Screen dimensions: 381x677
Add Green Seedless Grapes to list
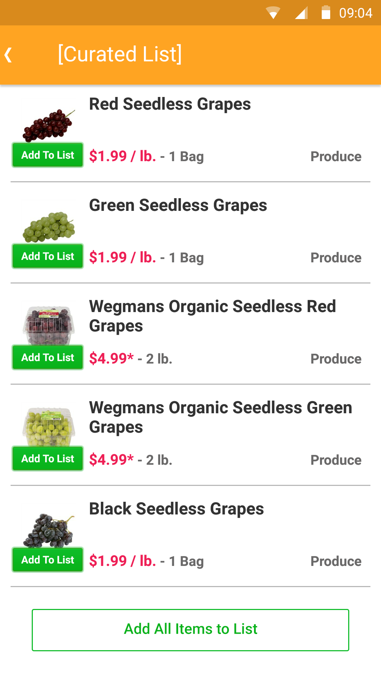48,256
